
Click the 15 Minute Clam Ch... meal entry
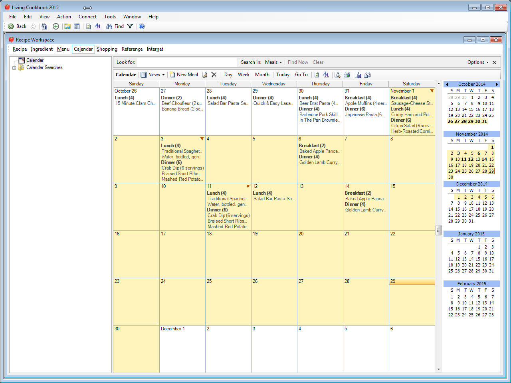point(135,103)
